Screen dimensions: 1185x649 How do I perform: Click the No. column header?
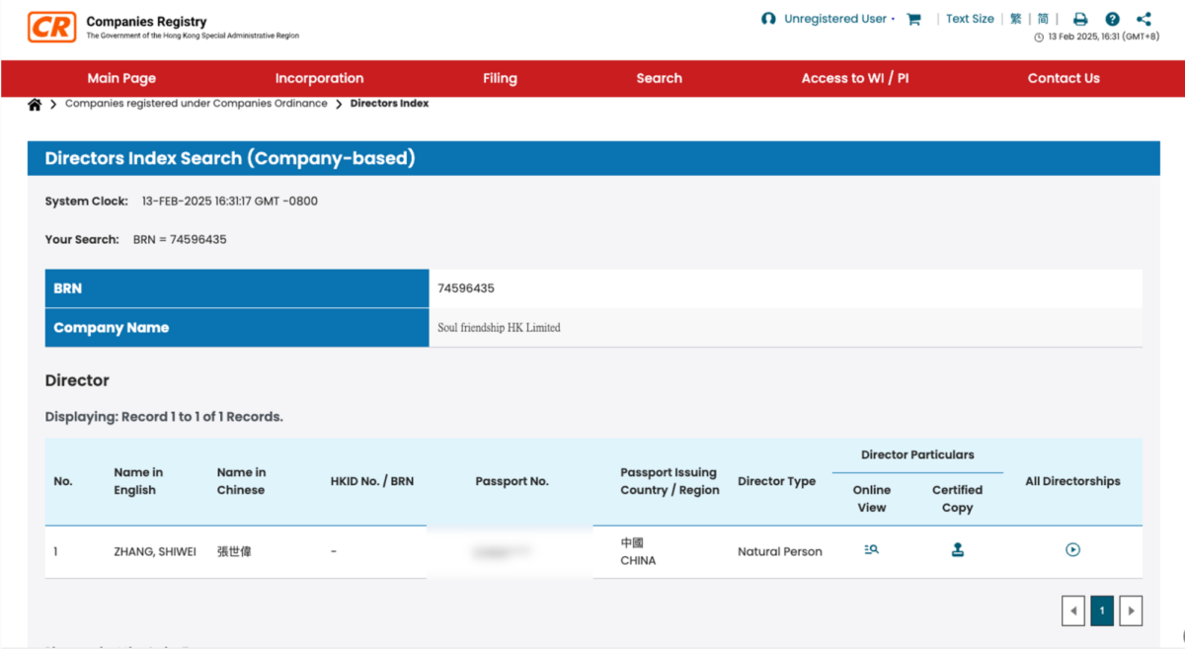63,481
